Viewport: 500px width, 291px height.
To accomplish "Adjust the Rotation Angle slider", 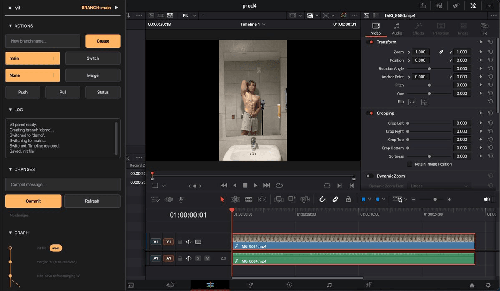I will (x=429, y=68).
